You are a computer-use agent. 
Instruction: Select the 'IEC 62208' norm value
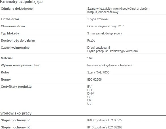tap(94, 79)
